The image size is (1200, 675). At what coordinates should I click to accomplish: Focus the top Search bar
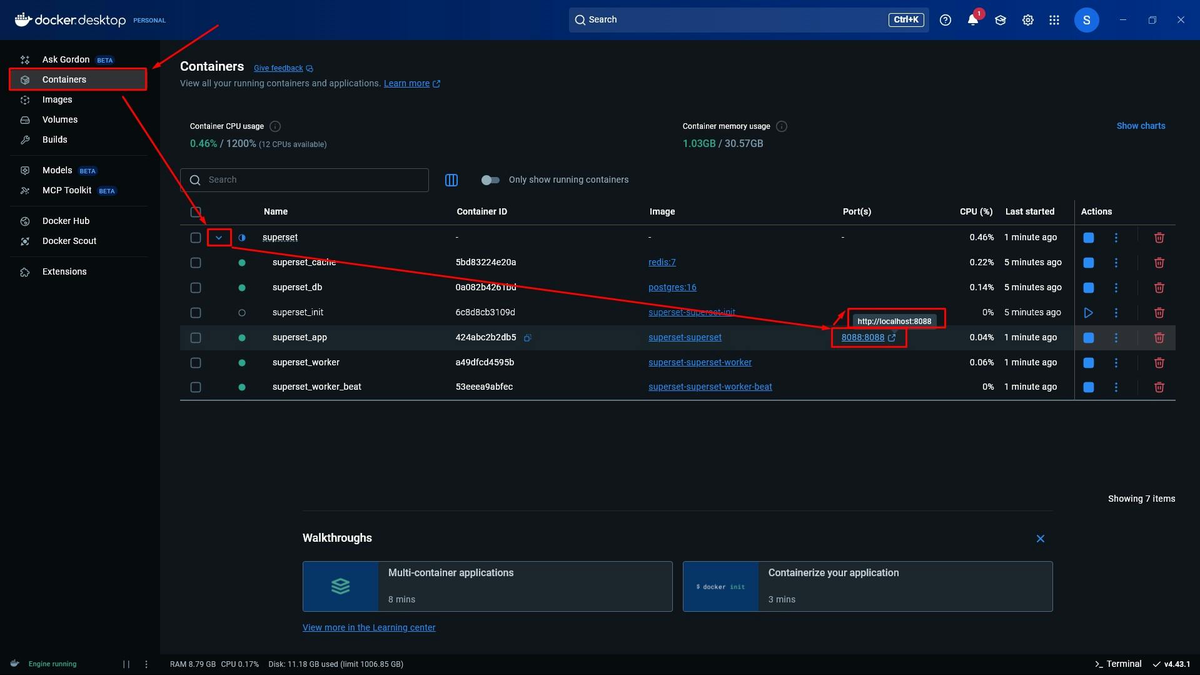[749, 20]
